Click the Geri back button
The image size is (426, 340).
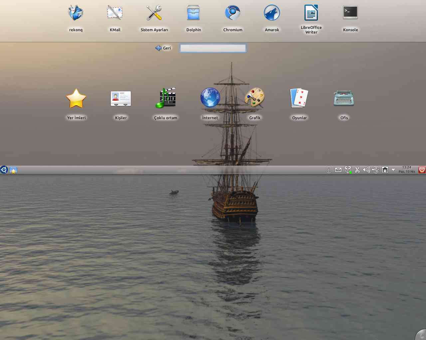click(x=163, y=48)
